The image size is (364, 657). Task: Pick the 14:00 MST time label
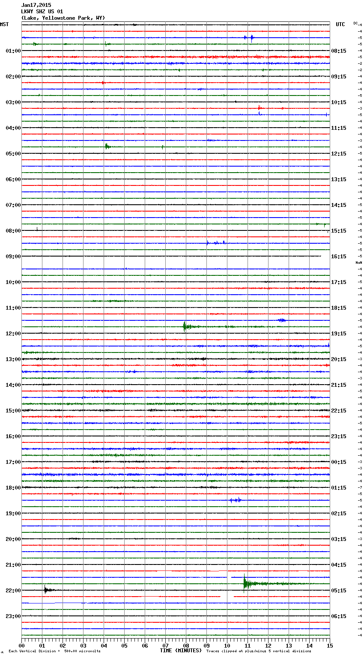[13, 385]
